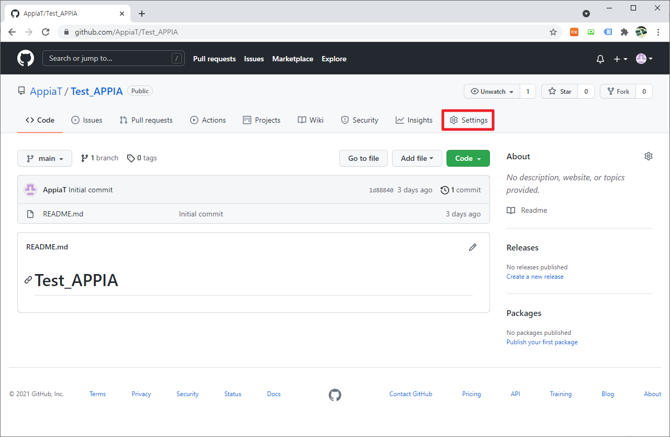The height and width of the screenshot is (437, 670).
Task: Click the green extension icon in toolbar
Action: pos(591,32)
